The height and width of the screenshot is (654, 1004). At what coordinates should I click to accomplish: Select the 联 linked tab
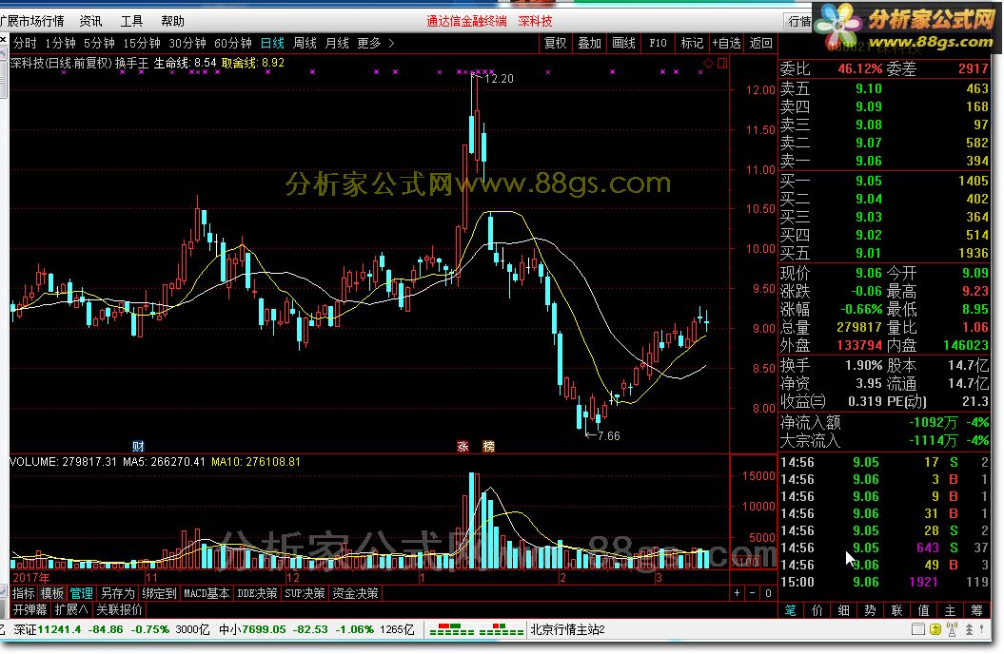(897, 610)
